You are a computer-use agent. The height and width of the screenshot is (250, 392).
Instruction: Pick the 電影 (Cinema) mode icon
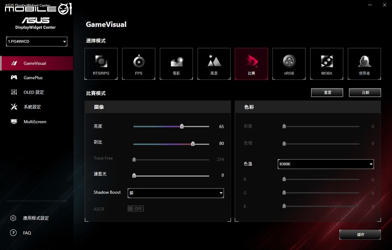coord(176,64)
